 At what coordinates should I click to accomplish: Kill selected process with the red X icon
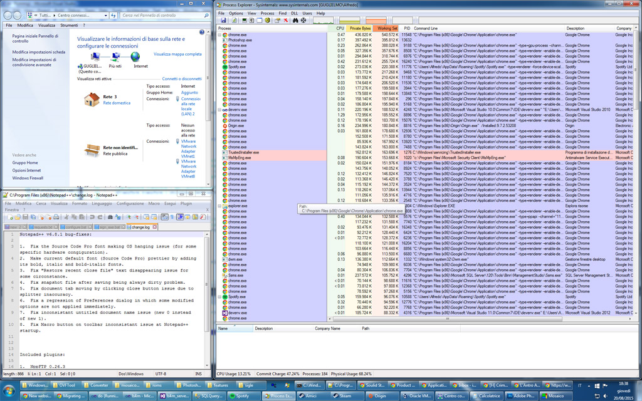pos(285,20)
